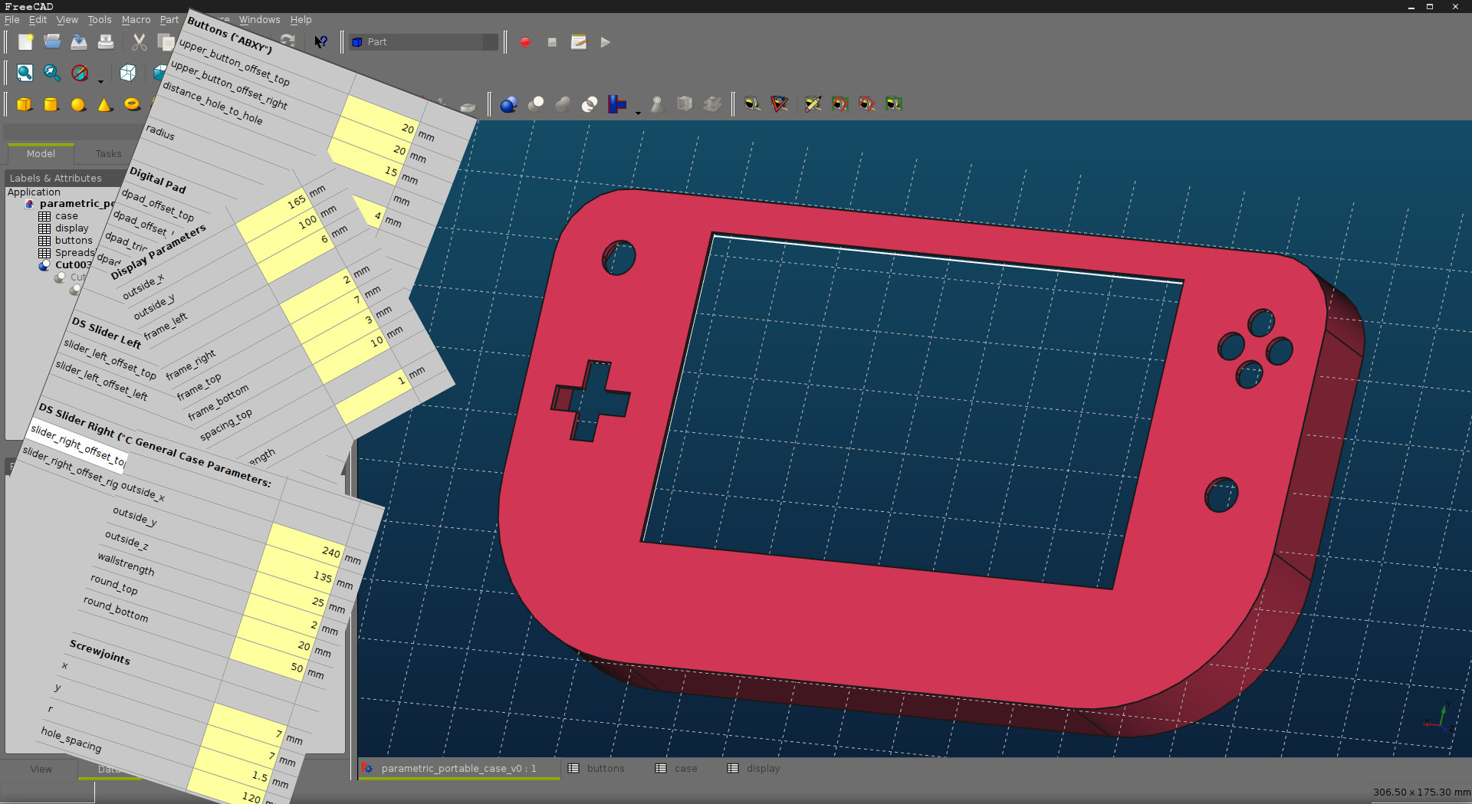Click the red-blue Join features icon
The image size is (1472, 804).
tap(617, 104)
